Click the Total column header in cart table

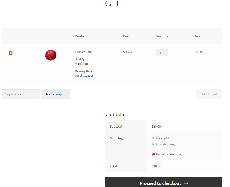pyautogui.click(x=198, y=36)
